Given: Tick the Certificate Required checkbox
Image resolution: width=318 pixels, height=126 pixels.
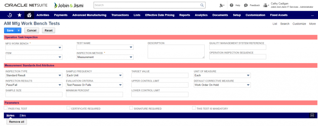Looking at the screenshot, I should (68, 108).
